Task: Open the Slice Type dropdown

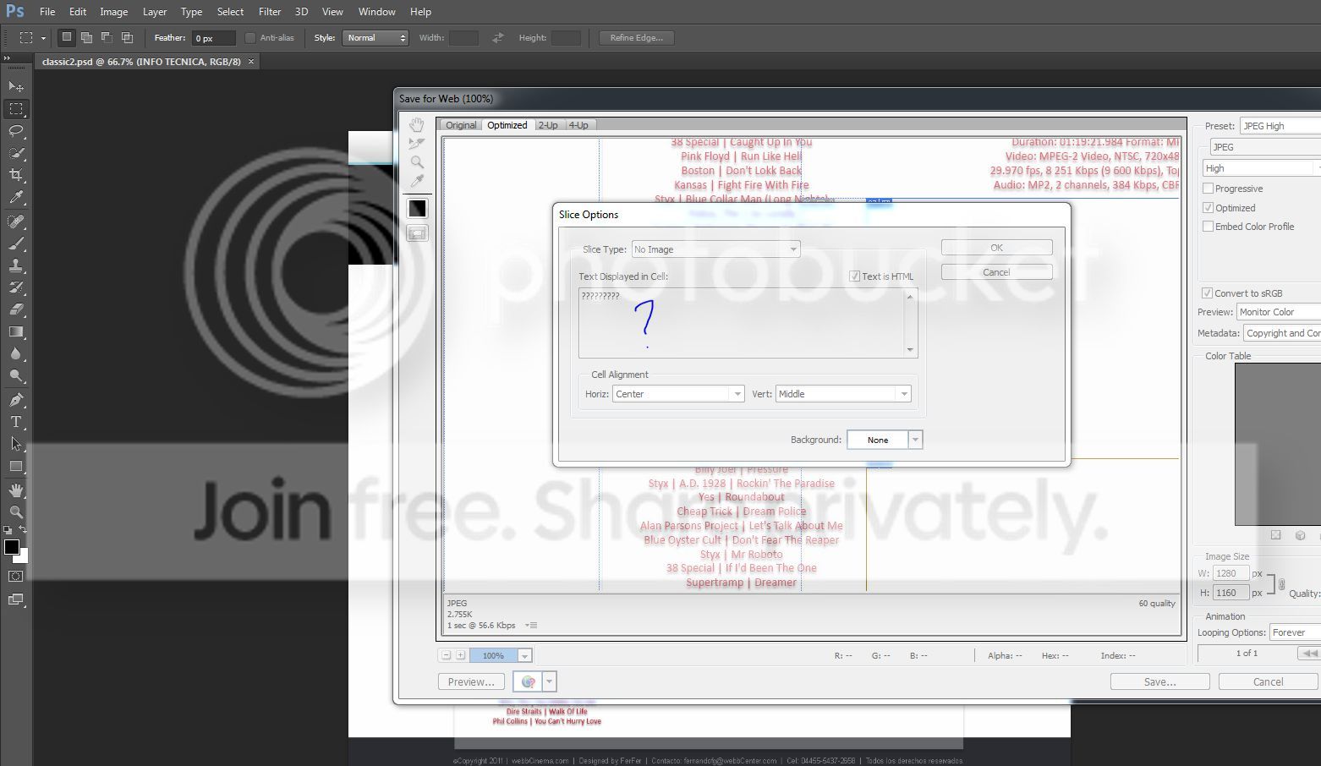Action: 715,249
